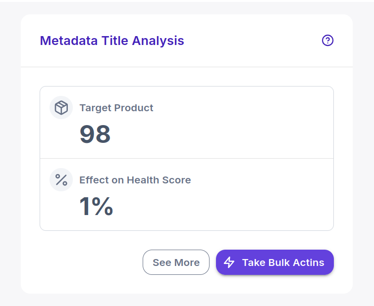The height and width of the screenshot is (306, 374).
Task: Click the Target Product package box icon
Action: (x=61, y=108)
